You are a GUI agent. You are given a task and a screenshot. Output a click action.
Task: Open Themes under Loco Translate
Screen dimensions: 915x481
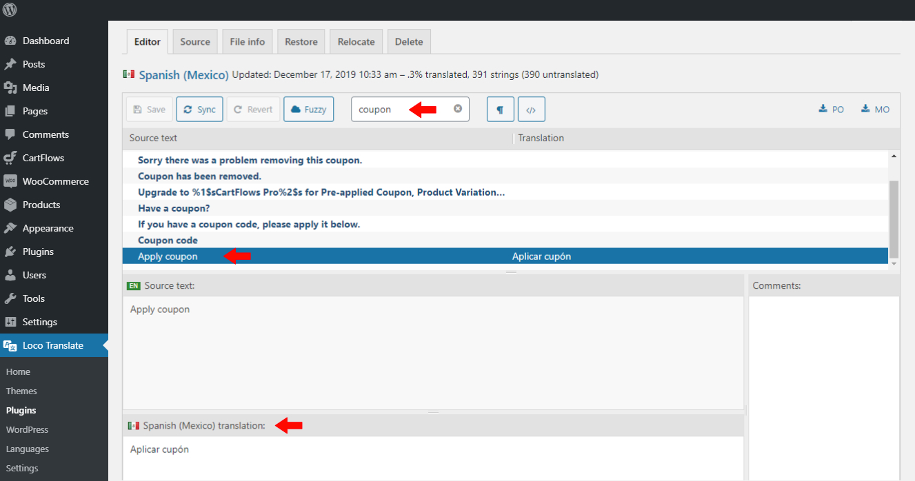pos(21,391)
